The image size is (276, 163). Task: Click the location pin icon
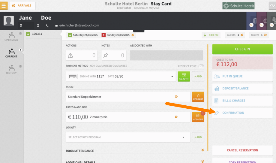(x=21, y=26)
